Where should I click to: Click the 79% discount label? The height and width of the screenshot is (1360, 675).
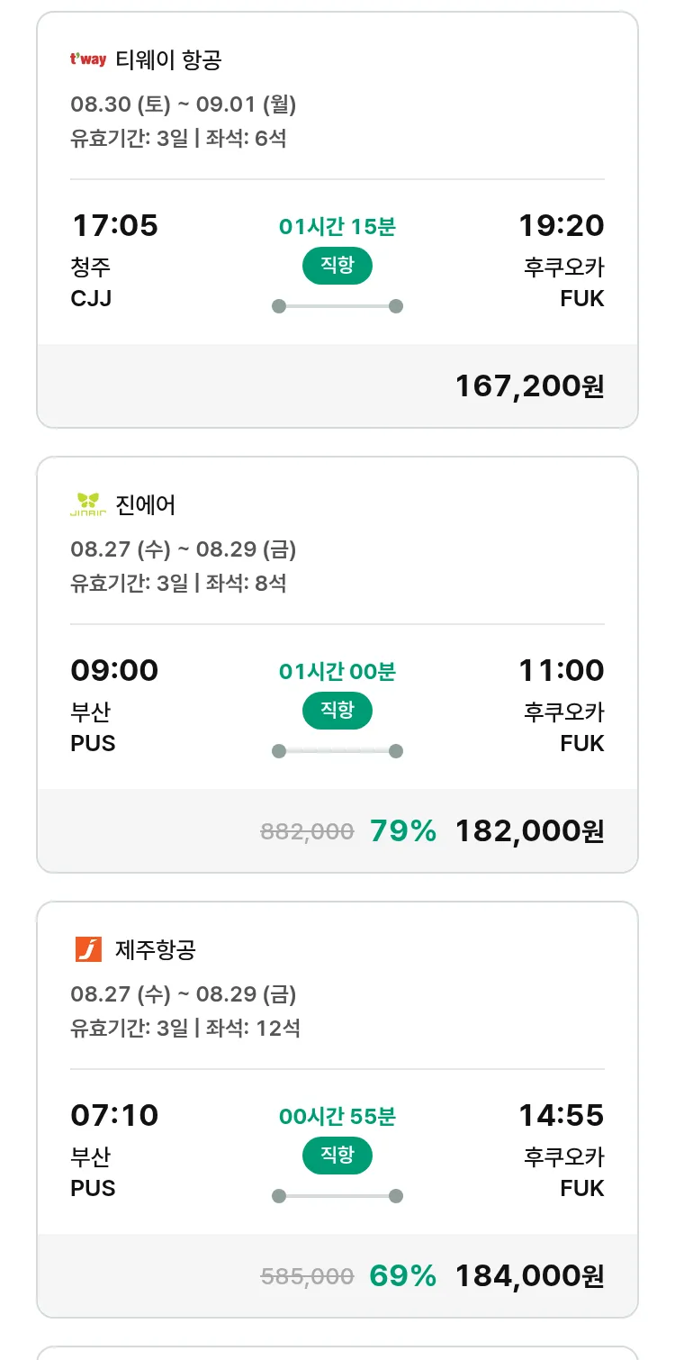point(402,830)
